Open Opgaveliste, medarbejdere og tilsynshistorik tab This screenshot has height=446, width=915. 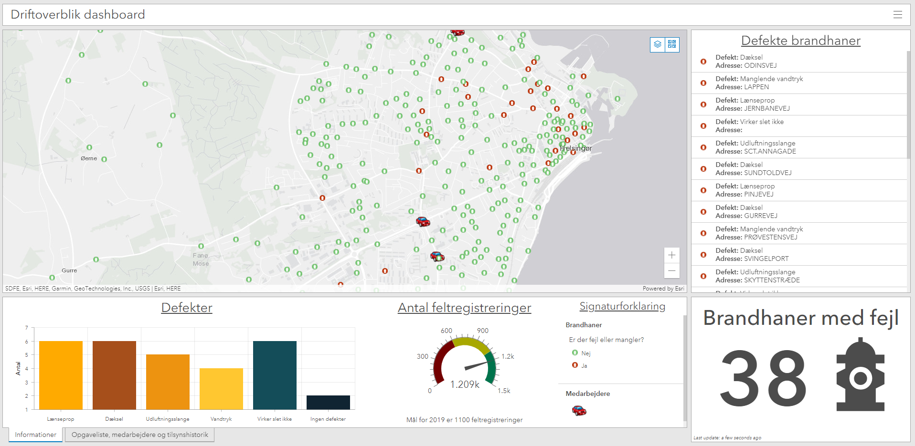[139, 435]
